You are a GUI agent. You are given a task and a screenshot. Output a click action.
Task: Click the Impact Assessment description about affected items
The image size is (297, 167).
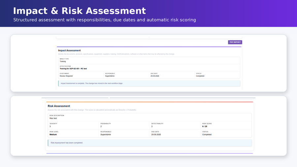[116, 54]
